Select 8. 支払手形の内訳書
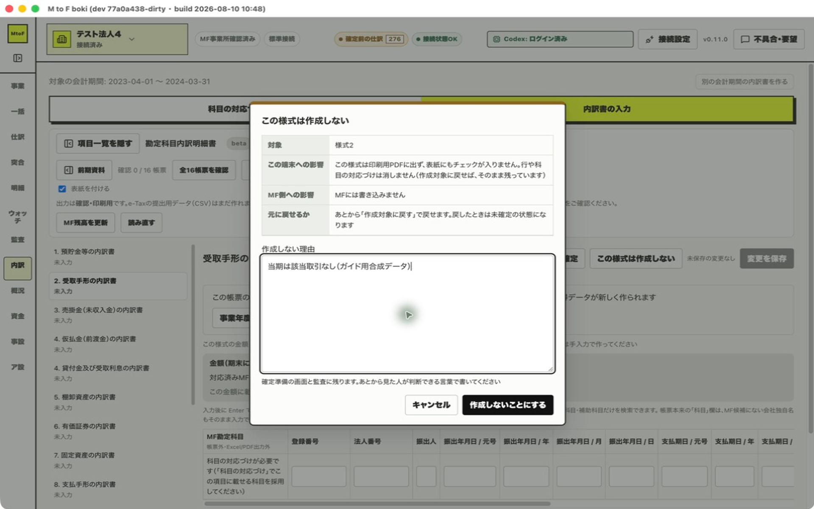Viewport: 814px width, 509px height. [119, 489]
